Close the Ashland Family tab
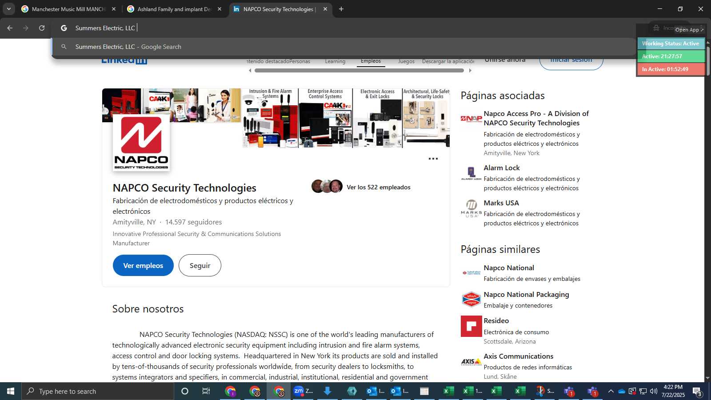711x400 pixels. (220, 9)
